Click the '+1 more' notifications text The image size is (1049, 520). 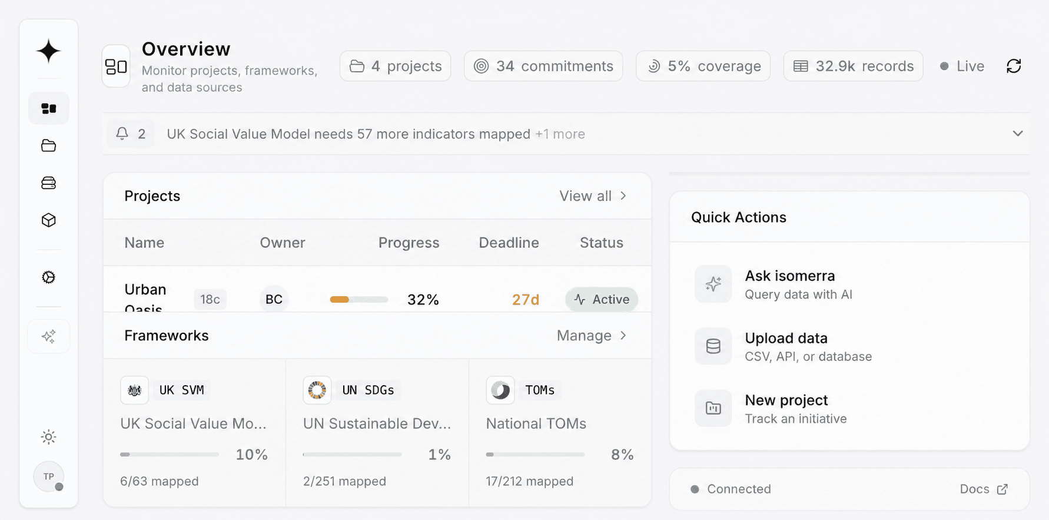pos(560,134)
